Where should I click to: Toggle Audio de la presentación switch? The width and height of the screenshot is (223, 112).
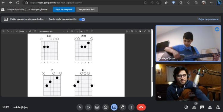tap(82, 20)
